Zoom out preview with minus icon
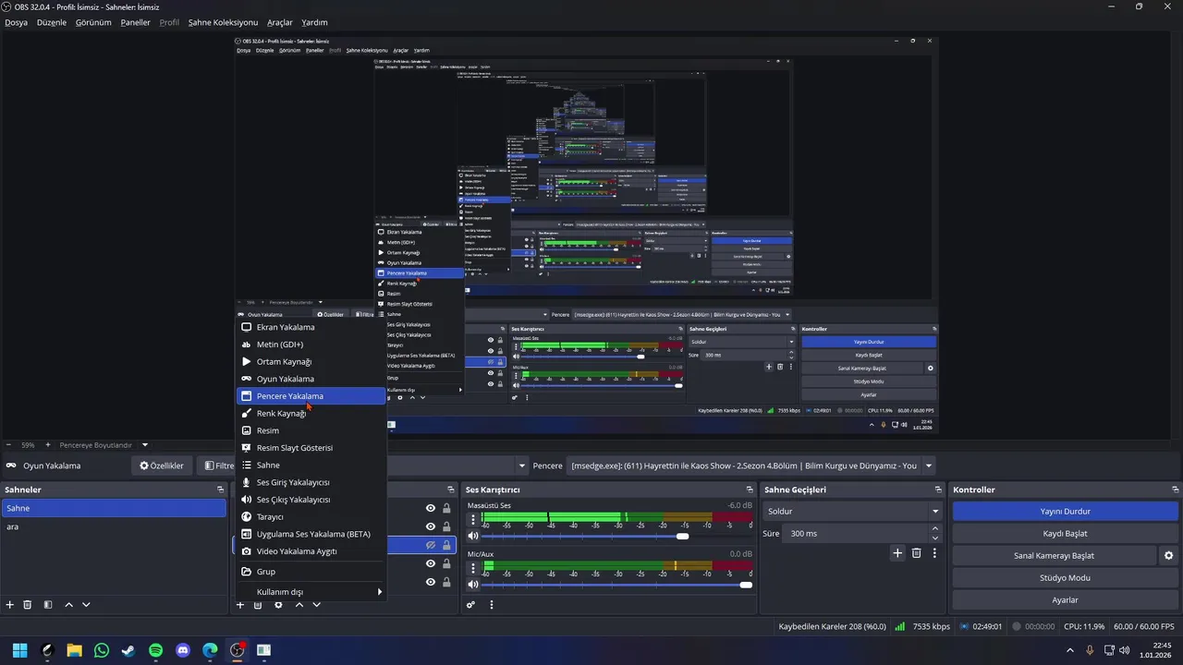The image size is (1183, 665). pyautogui.click(x=8, y=445)
